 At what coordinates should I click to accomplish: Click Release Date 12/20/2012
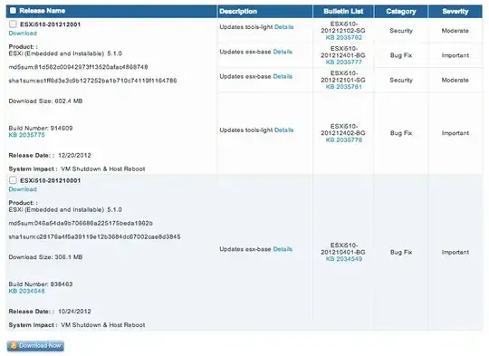pos(50,155)
